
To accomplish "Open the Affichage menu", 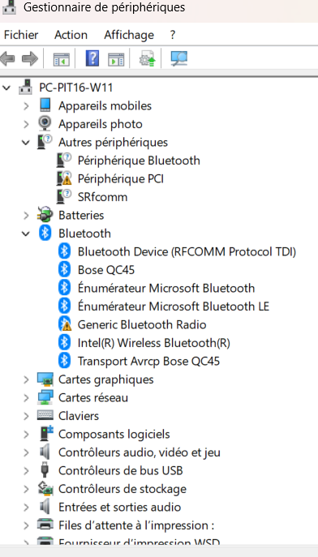I will pyautogui.click(x=129, y=35).
